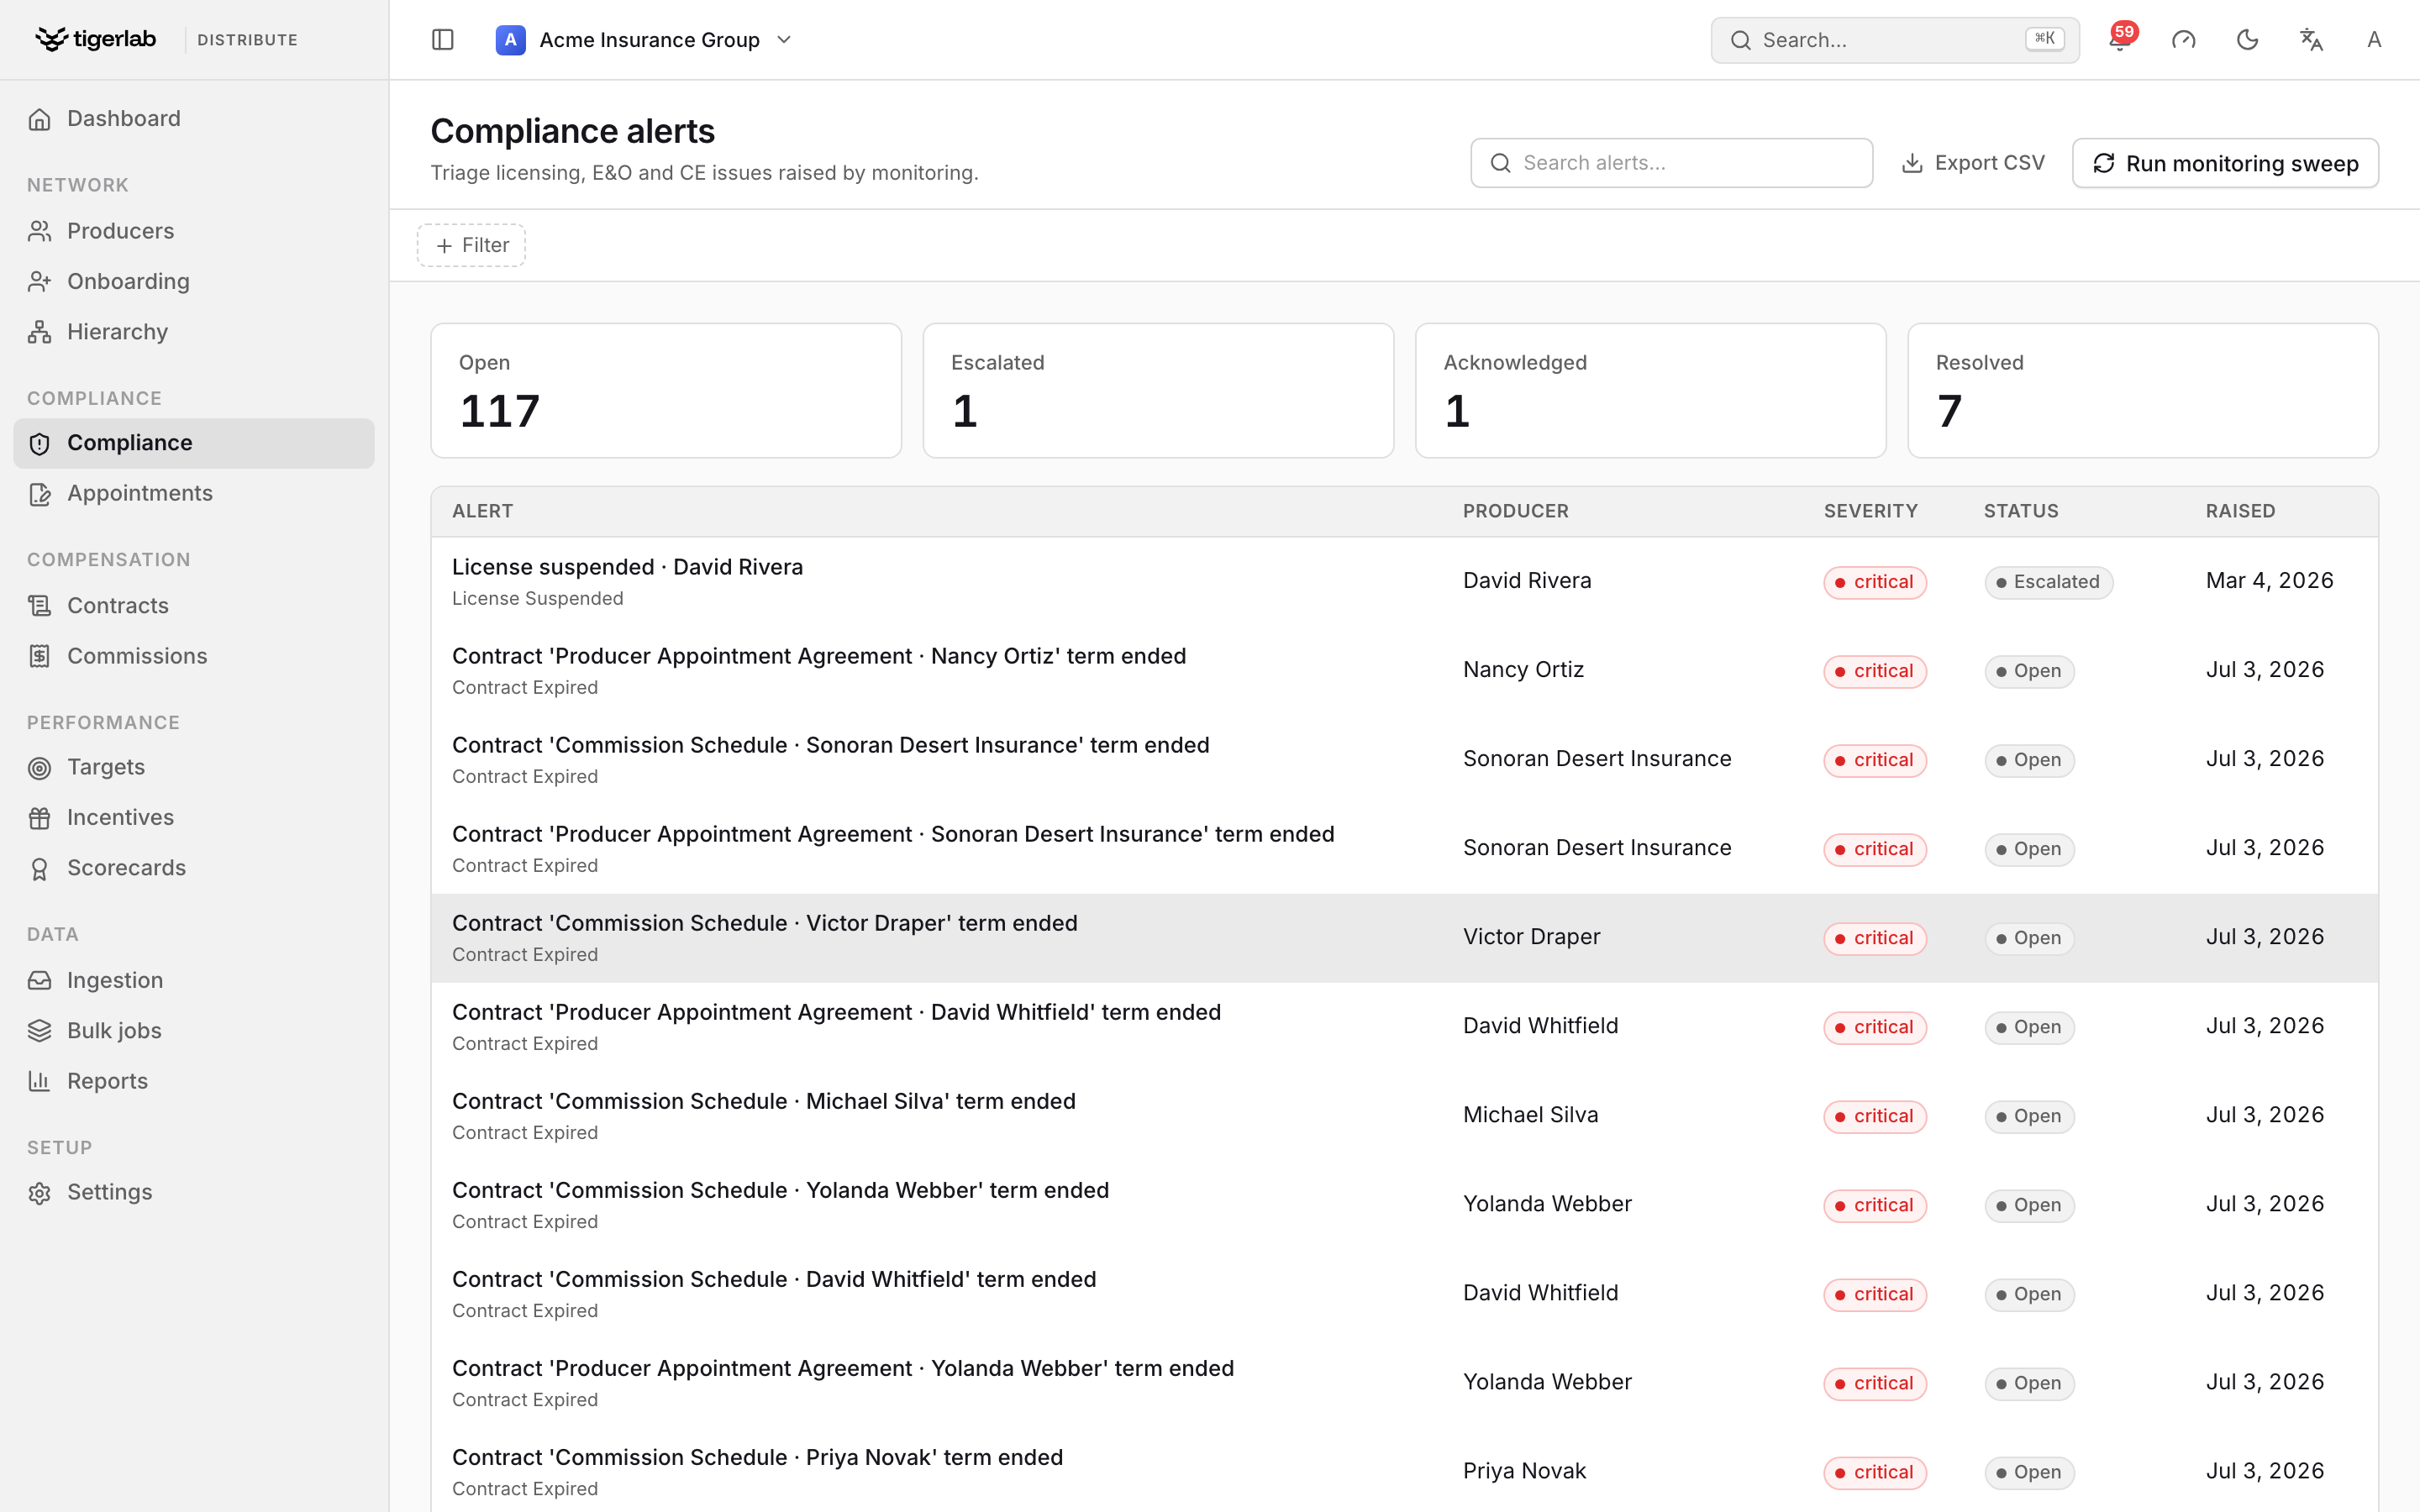Click the Commissions sidebar icon
The image size is (2420, 1512).
40,656
